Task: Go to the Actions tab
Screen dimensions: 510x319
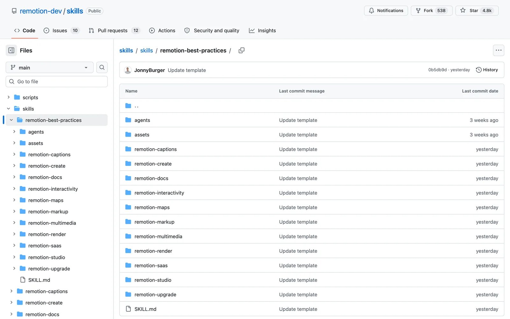Action: pos(162,31)
